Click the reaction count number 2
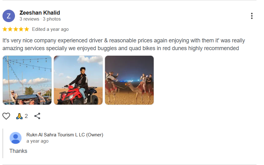The image size is (264, 165). [x=26, y=116]
